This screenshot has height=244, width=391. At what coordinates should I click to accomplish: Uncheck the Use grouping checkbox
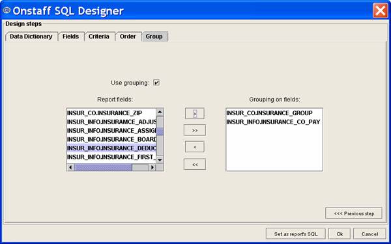pyautogui.click(x=156, y=83)
